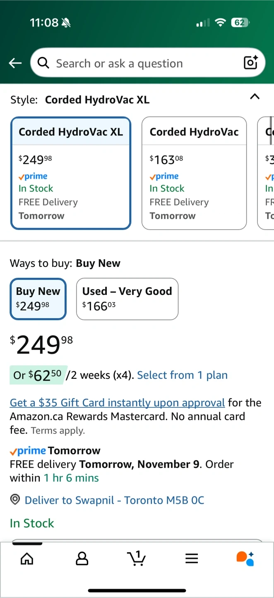Collapse the Style section chevron

pyautogui.click(x=255, y=97)
